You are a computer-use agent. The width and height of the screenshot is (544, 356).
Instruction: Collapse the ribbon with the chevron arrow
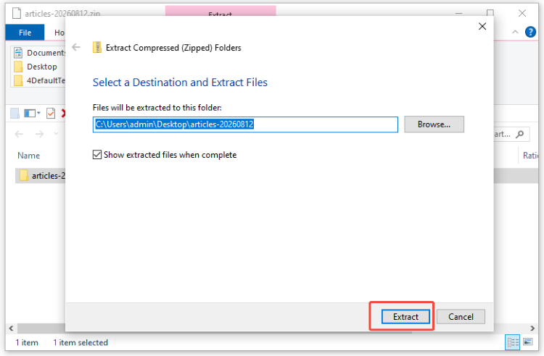pos(515,32)
